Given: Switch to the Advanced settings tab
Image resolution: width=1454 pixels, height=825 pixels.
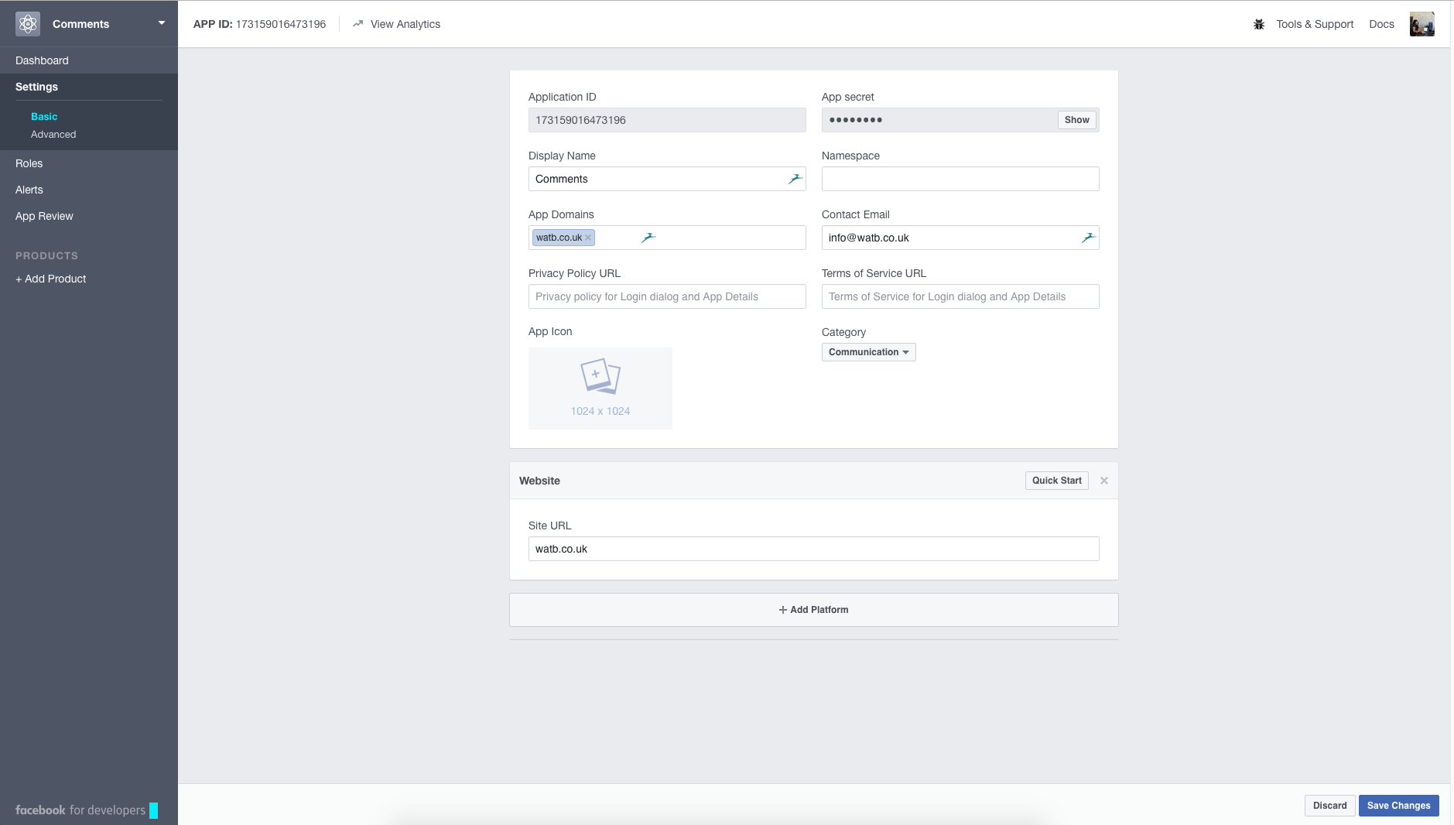Looking at the screenshot, I should (53, 134).
